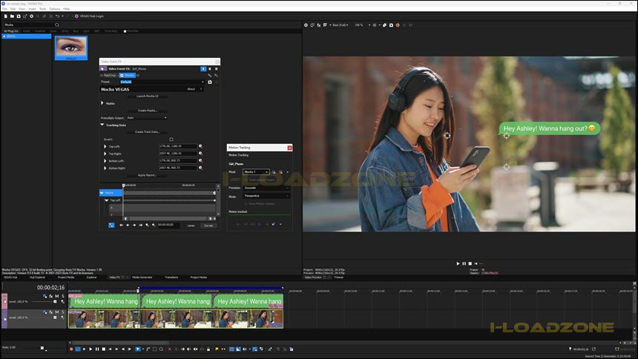Click the red record icon in preview toolbar
The width and height of the screenshot is (638, 359).
tap(398, 25)
